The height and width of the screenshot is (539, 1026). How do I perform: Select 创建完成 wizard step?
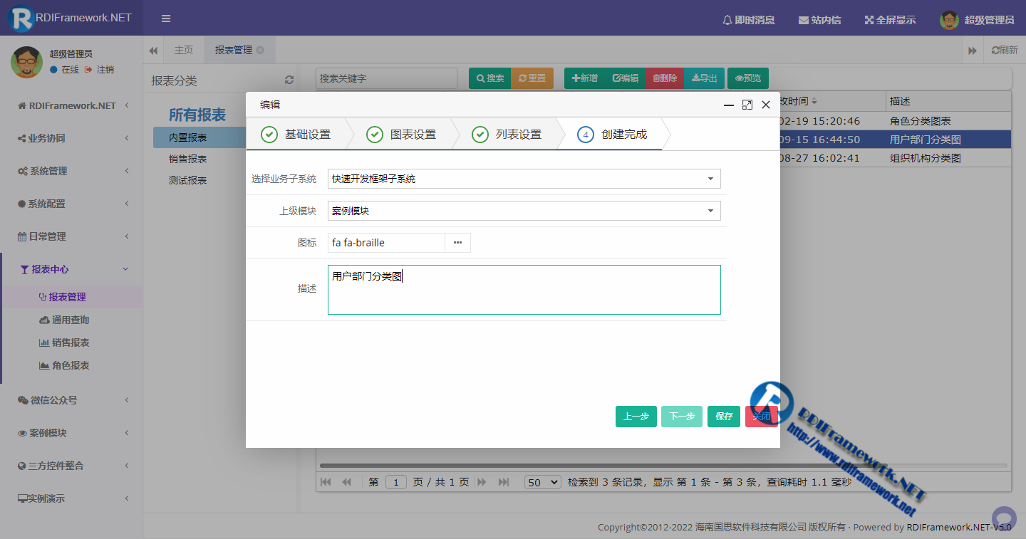[x=613, y=134]
